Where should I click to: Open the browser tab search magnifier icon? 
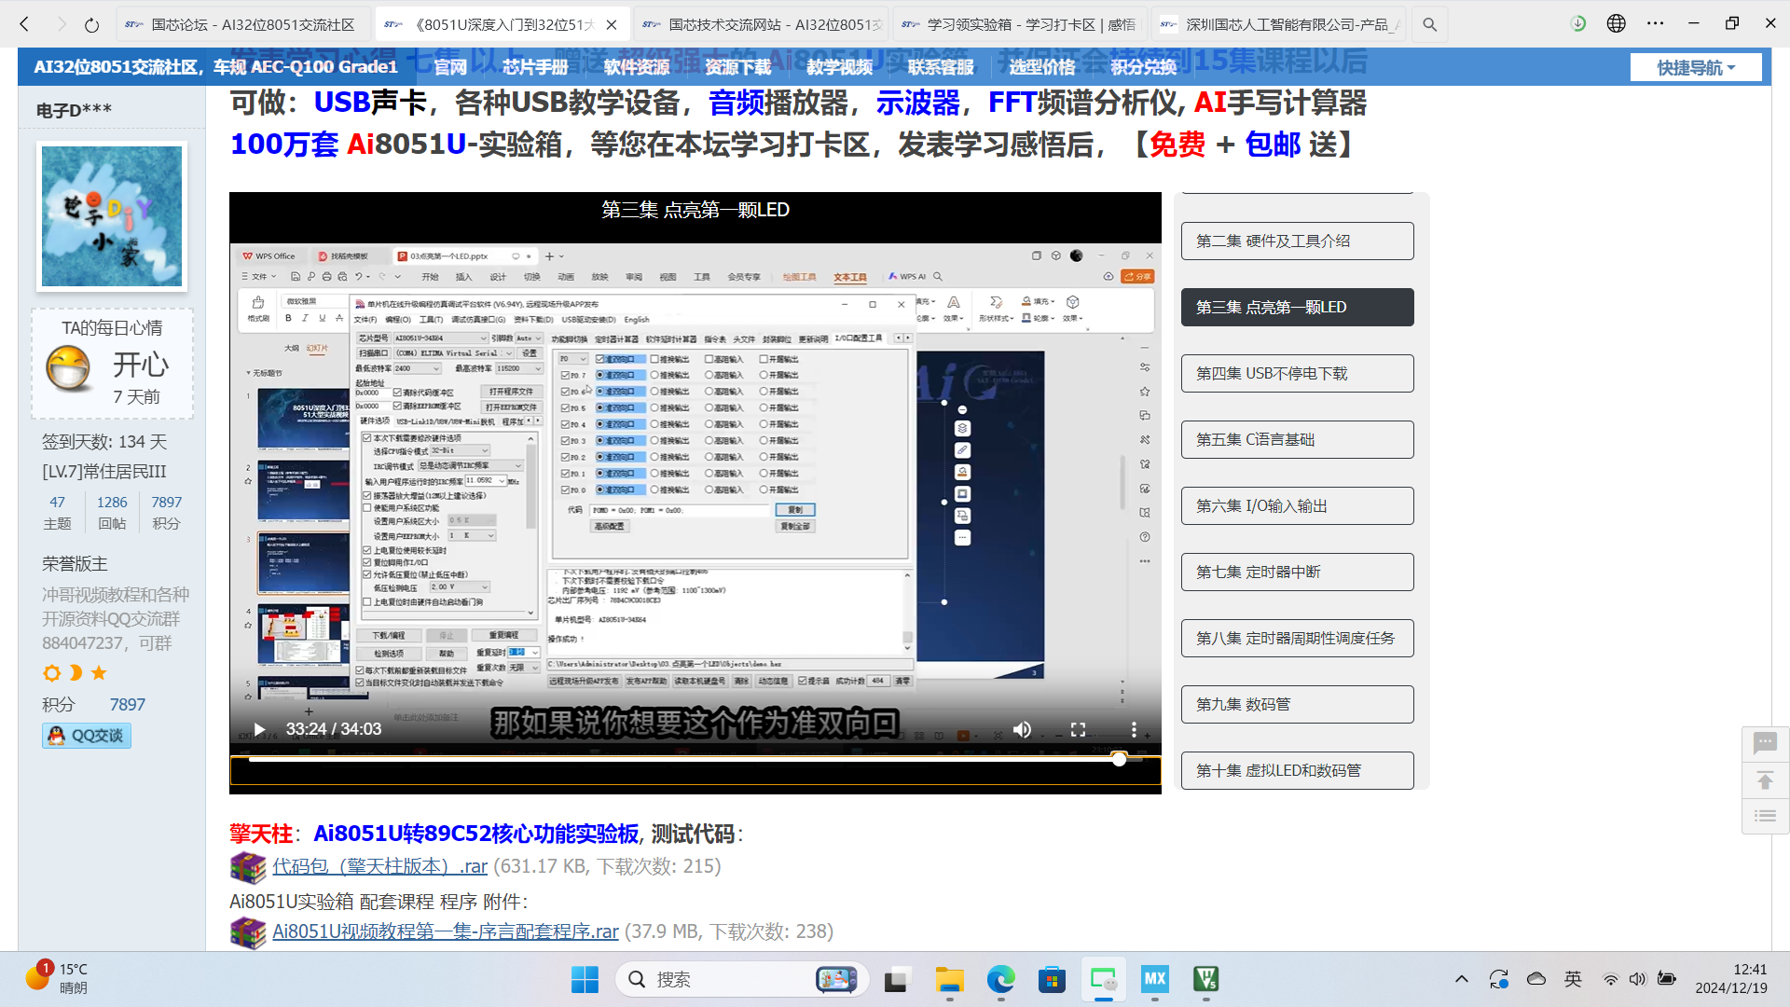point(1429,24)
